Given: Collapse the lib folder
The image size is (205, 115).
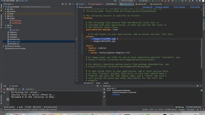Looking at the screenshot, I should [6, 28].
